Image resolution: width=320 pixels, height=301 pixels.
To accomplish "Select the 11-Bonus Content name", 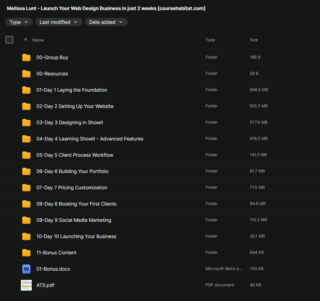I will tap(56, 253).
